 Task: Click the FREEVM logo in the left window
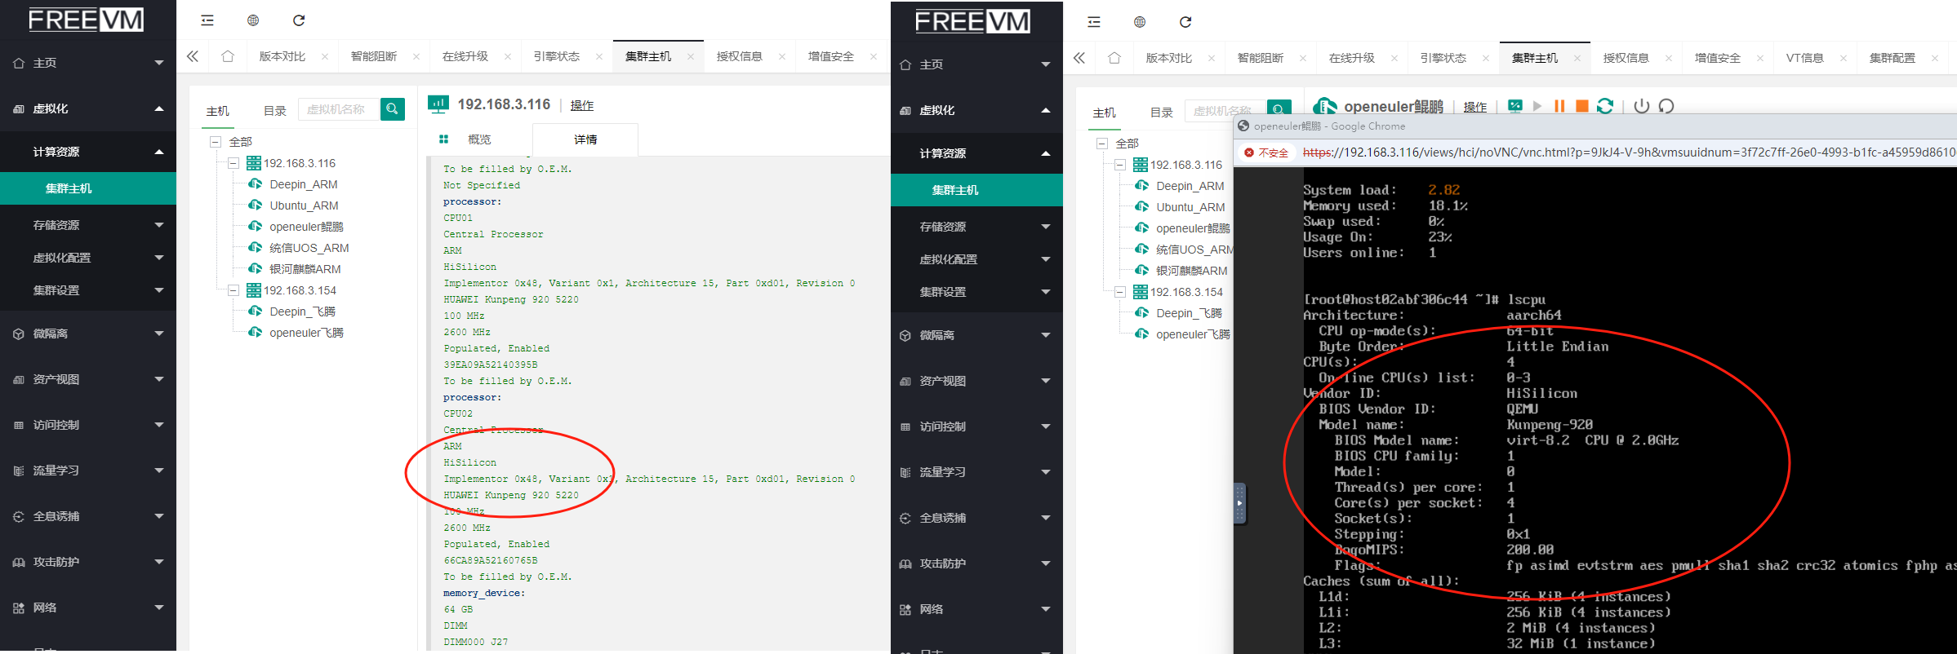pyautogui.click(x=86, y=20)
